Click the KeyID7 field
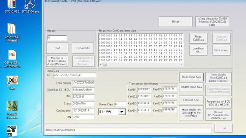246x138 pixels. pyautogui.click(x=170, y=103)
